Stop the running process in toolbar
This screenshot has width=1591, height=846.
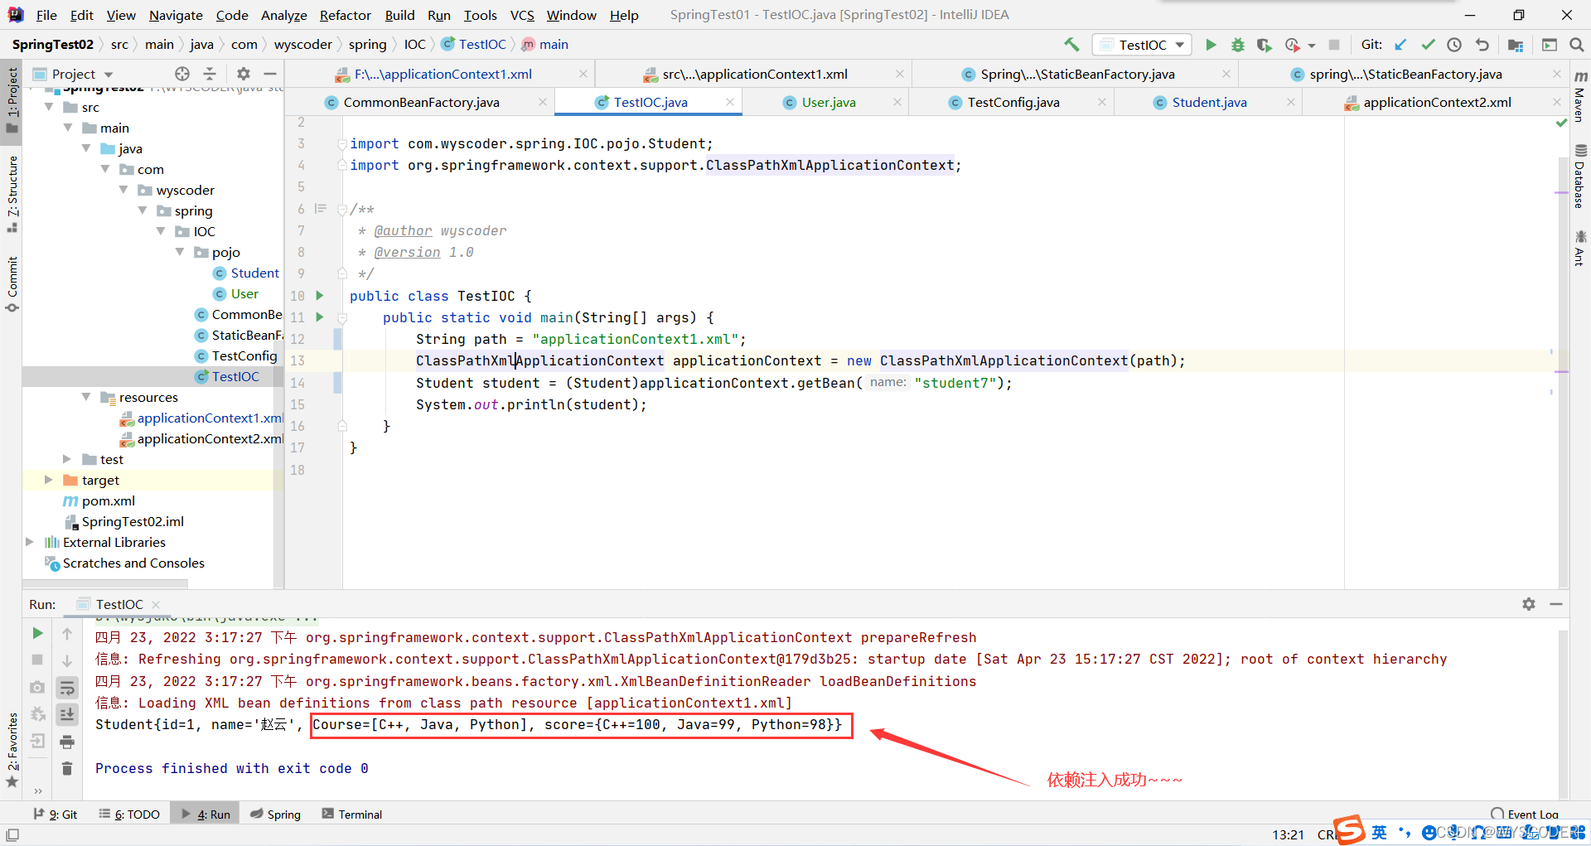click(x=1334, y=45)
